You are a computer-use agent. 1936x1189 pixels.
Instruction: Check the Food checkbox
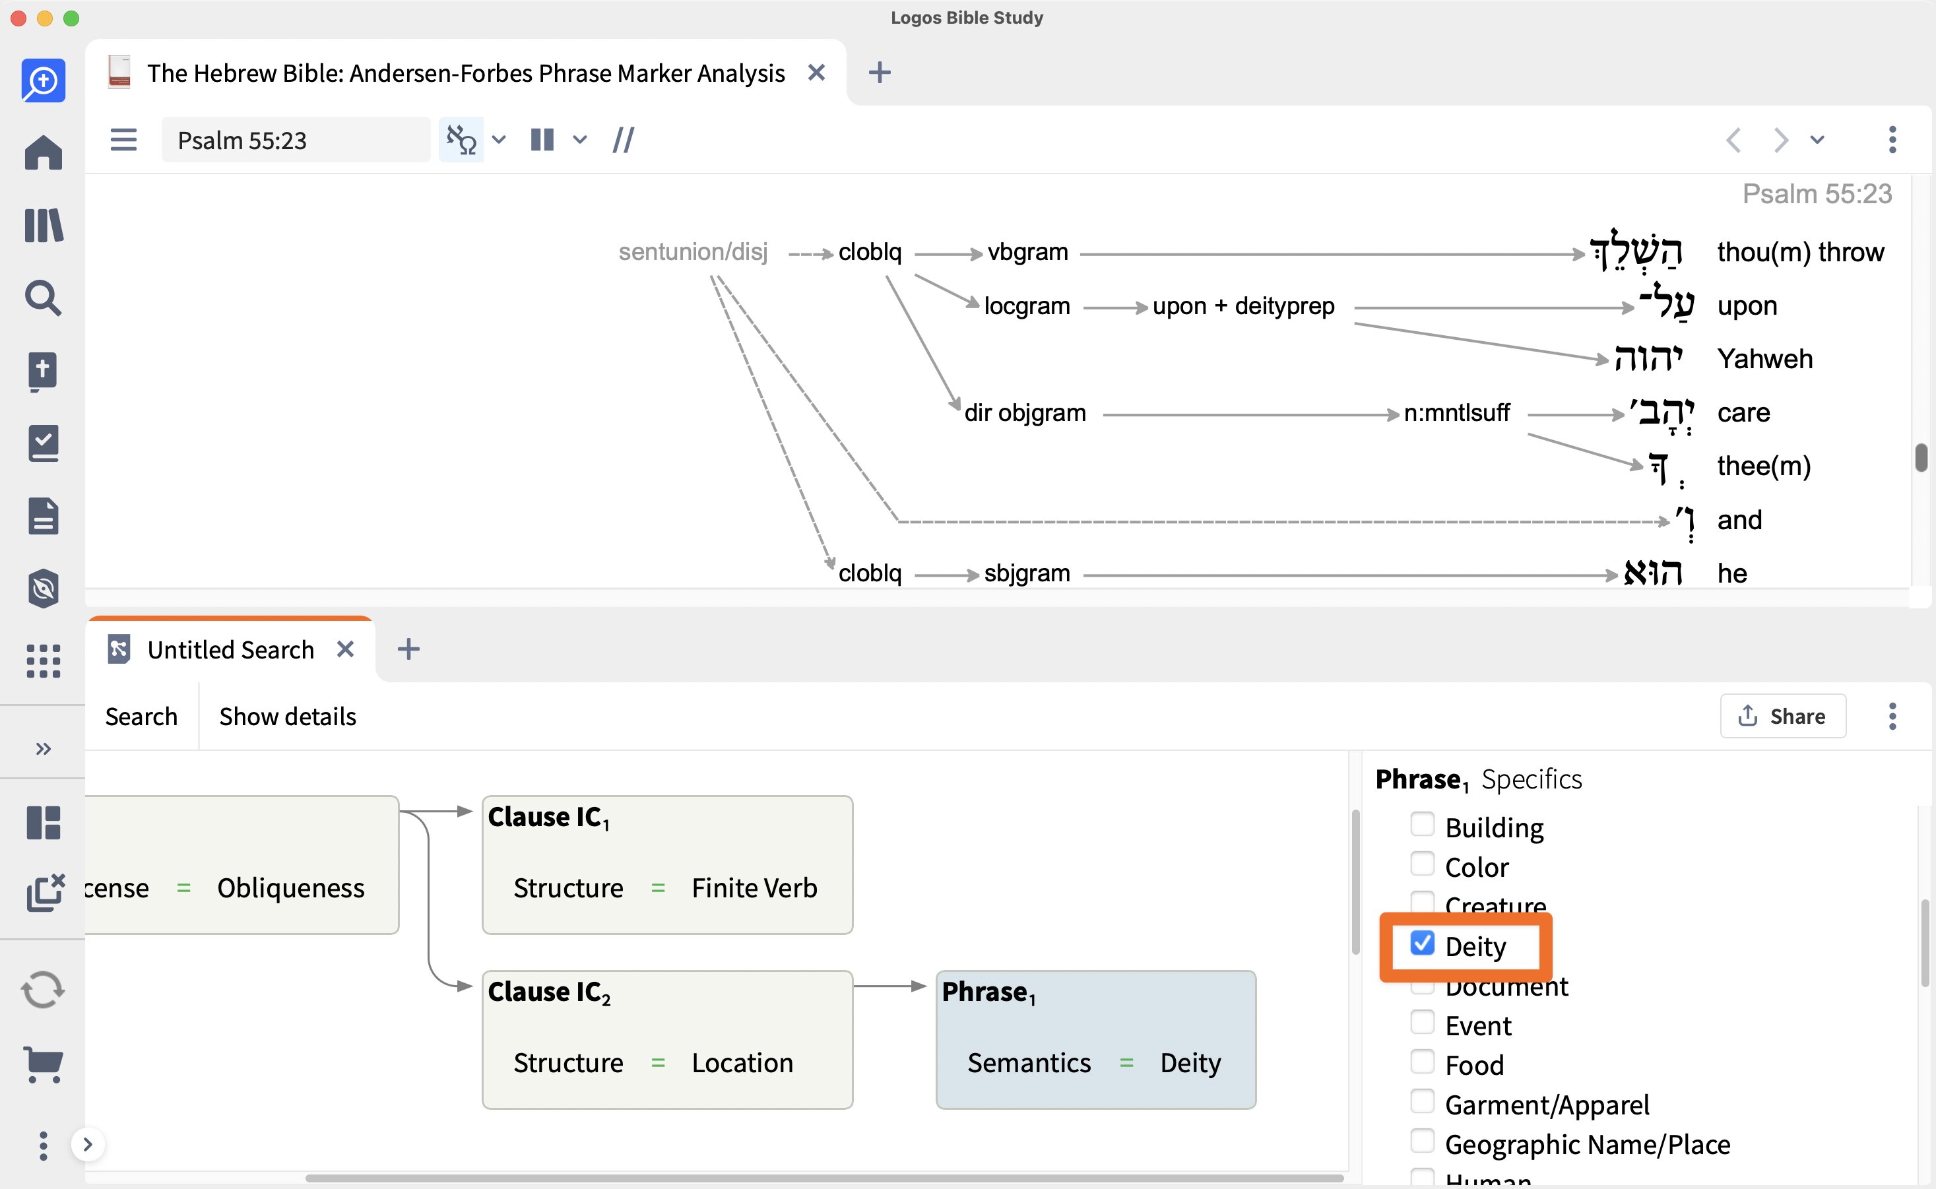click(1422, 1062)
